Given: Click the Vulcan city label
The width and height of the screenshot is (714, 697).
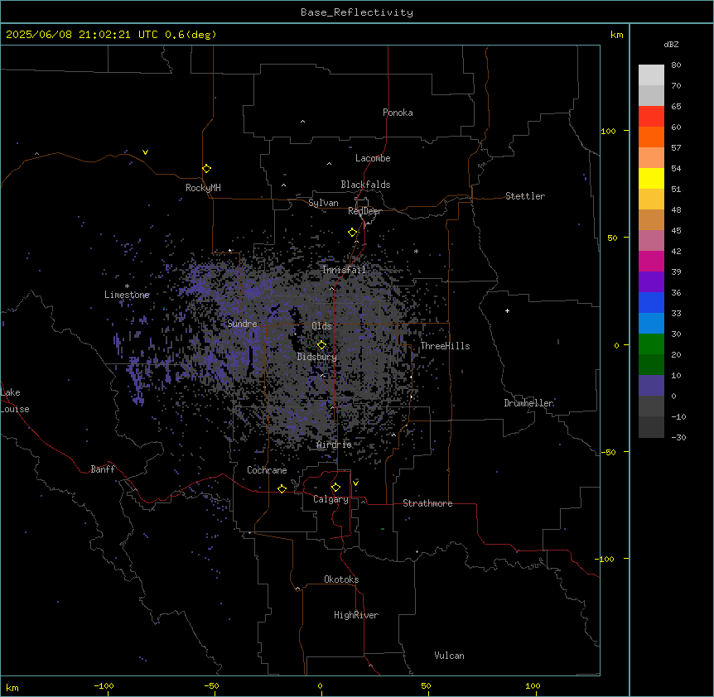Looking at the screenshot, I should 449,656.
